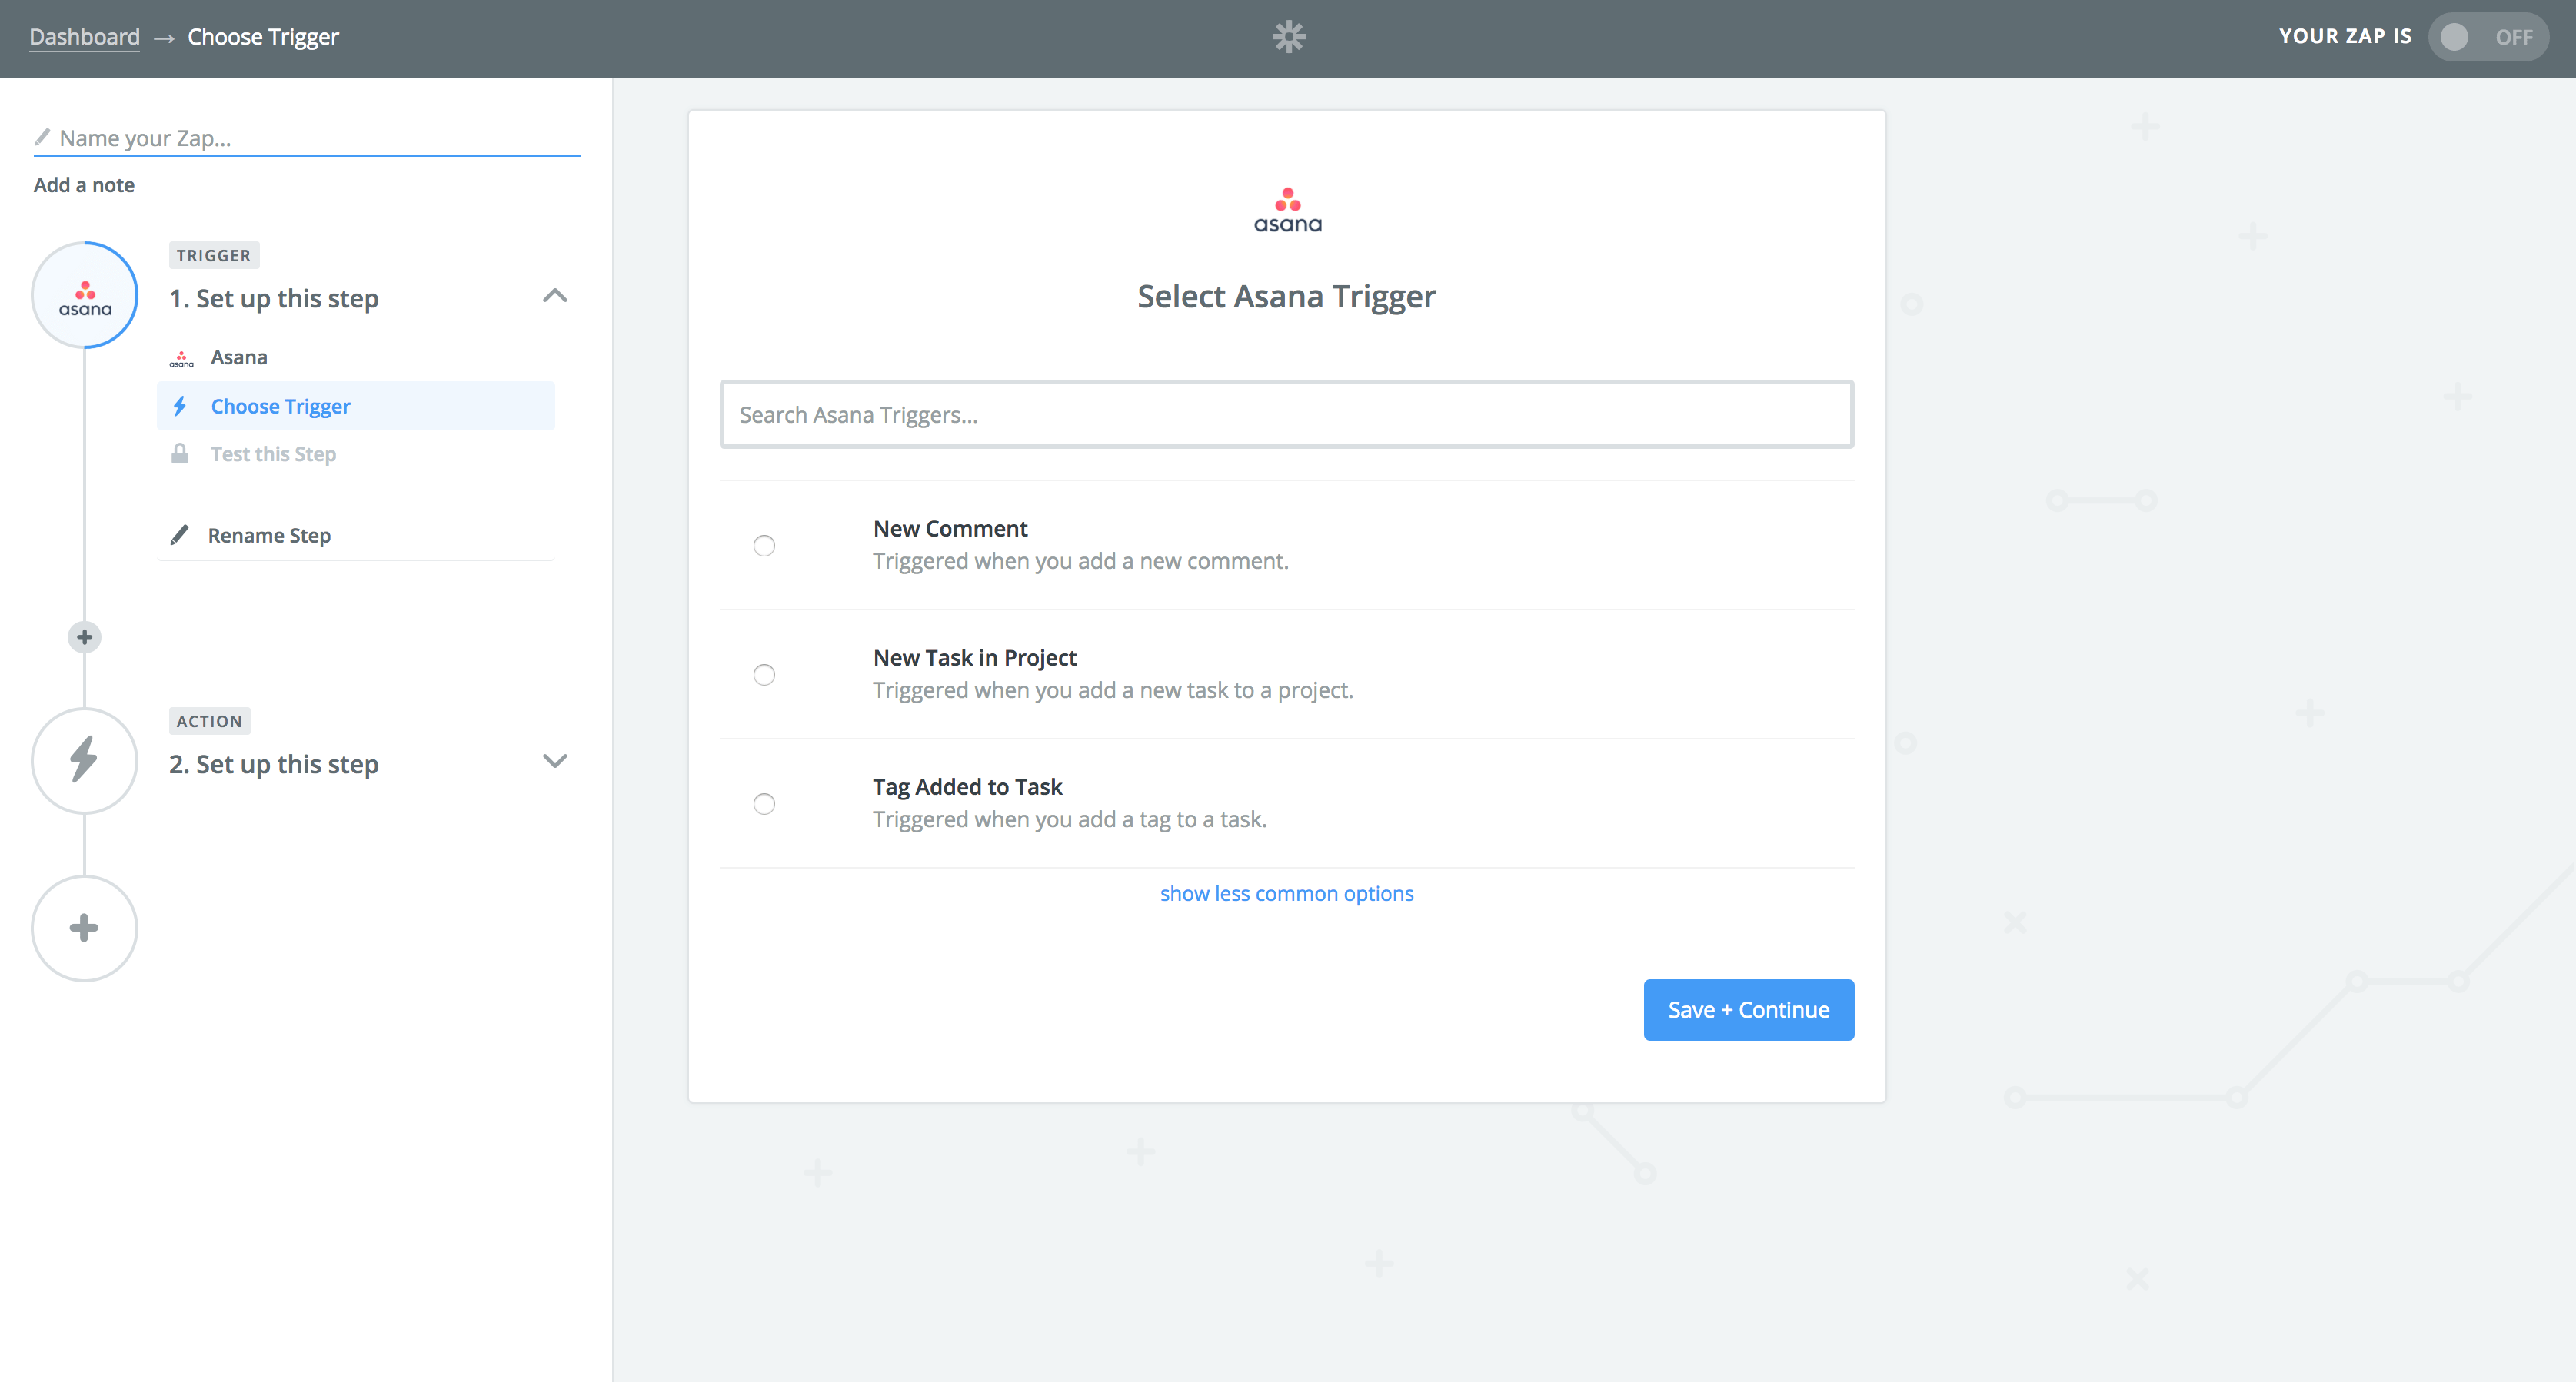The height and width of the screenshot is (1382, 2576).
Task: Click the pencil icon next to Name your Zap
Action: [x=43, y=137]
